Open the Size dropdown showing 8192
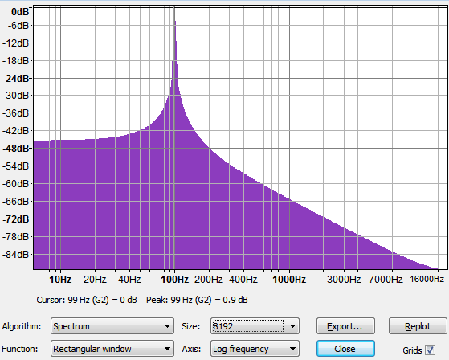 pyautogui.click(x=255, y=326)
